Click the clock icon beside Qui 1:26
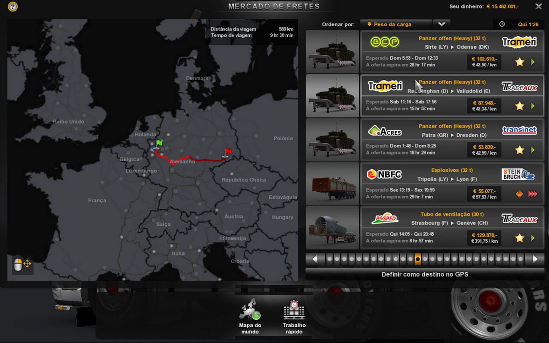549x343 pixels. coord(502,24)
